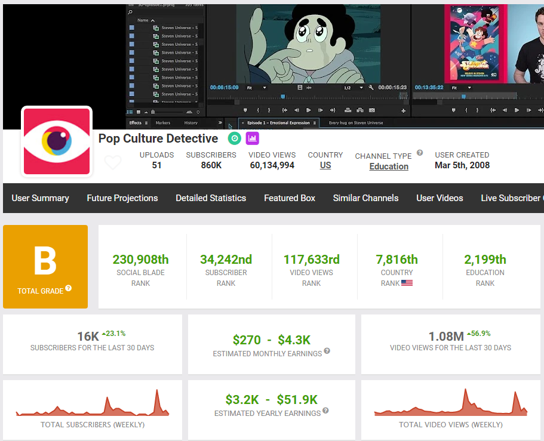Screen dimensions: 544x441
Task: Click the US flag by Country Rank
Action: click(x=407, y=283)
